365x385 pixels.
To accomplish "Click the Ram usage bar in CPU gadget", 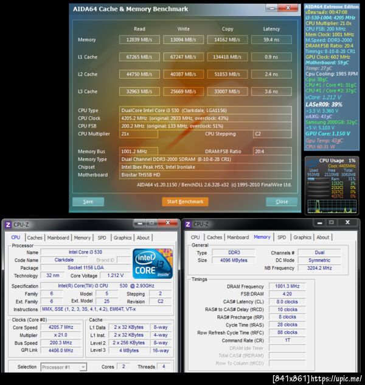I will pyautogui.click(x=318, y=179).
